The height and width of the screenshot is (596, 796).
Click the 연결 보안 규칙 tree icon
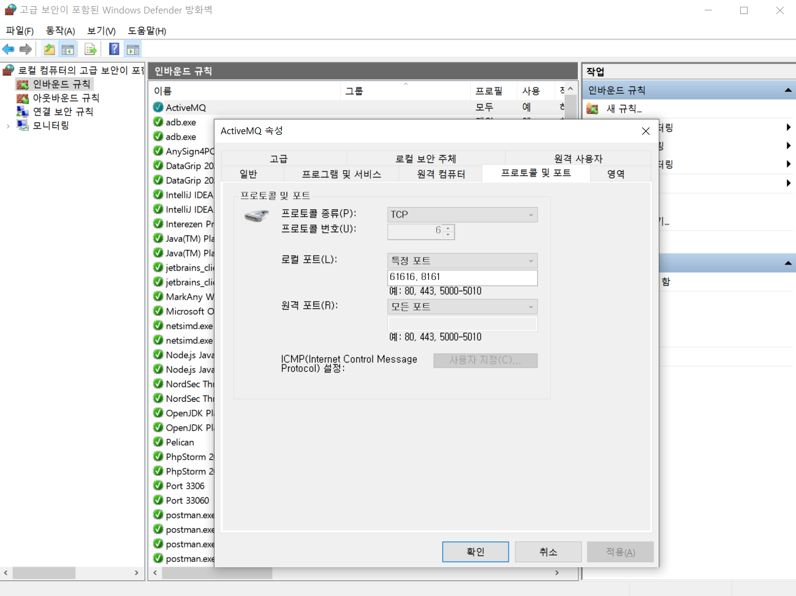point(23,111)
